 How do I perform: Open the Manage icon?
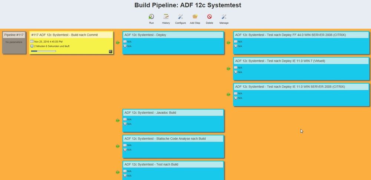pyautogui.click(x=224, y=17)
